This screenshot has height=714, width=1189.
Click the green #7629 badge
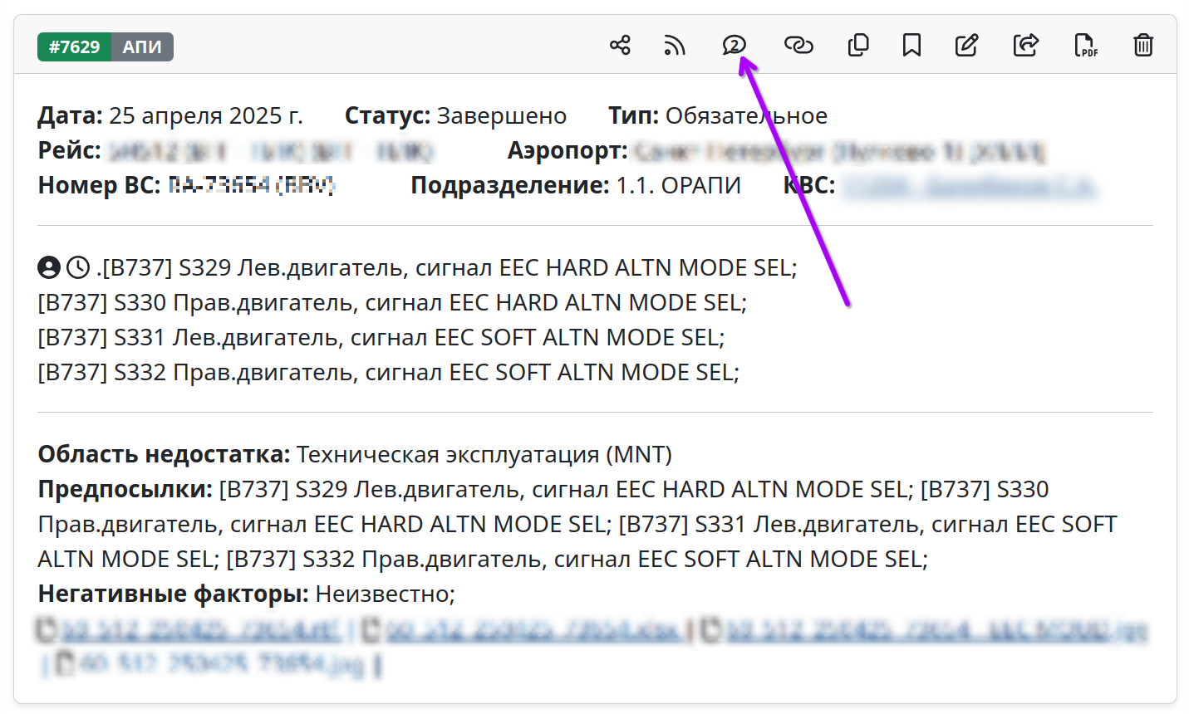[x=74, y=47]
